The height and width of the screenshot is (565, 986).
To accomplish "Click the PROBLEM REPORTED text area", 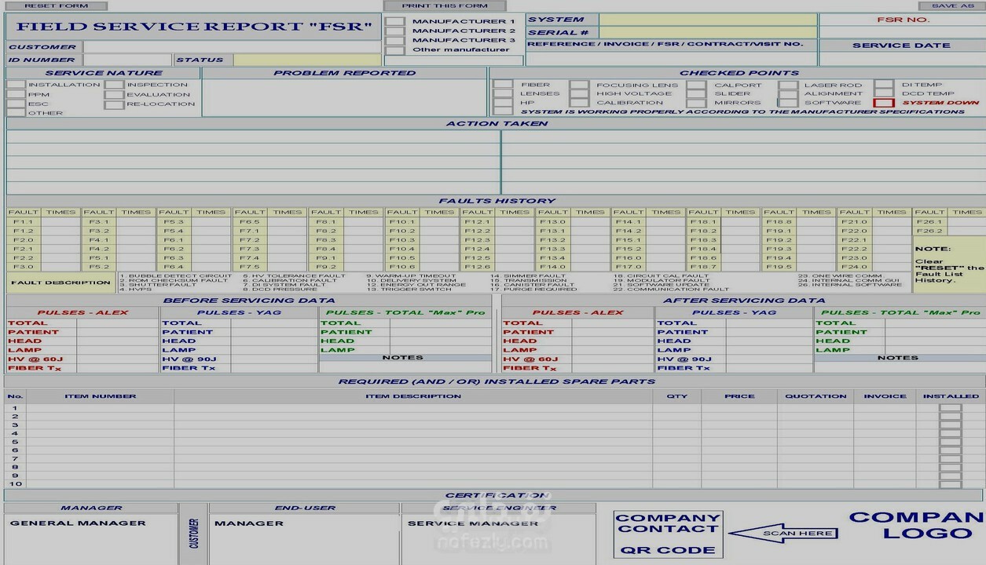I will 344,98.
